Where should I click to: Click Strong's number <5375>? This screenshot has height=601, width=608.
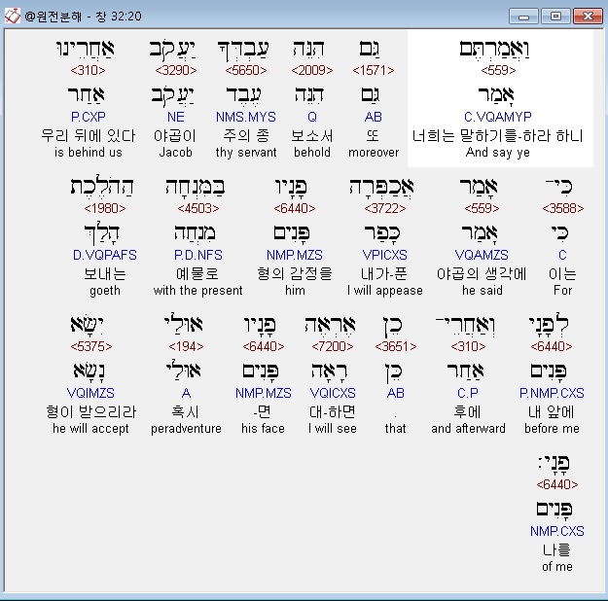(x=91, y=346)
